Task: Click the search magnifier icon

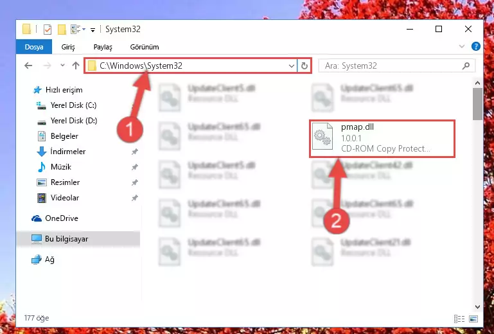Action: 466,66
